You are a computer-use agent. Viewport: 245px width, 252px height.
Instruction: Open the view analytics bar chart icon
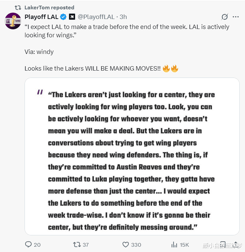174,245
